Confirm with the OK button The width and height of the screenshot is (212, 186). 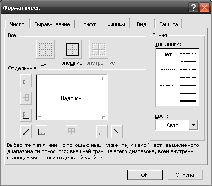point(145,175)
